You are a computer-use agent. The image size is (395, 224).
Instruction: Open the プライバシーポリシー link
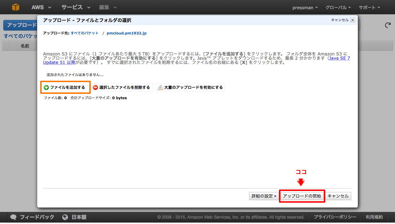pos(335,217)
